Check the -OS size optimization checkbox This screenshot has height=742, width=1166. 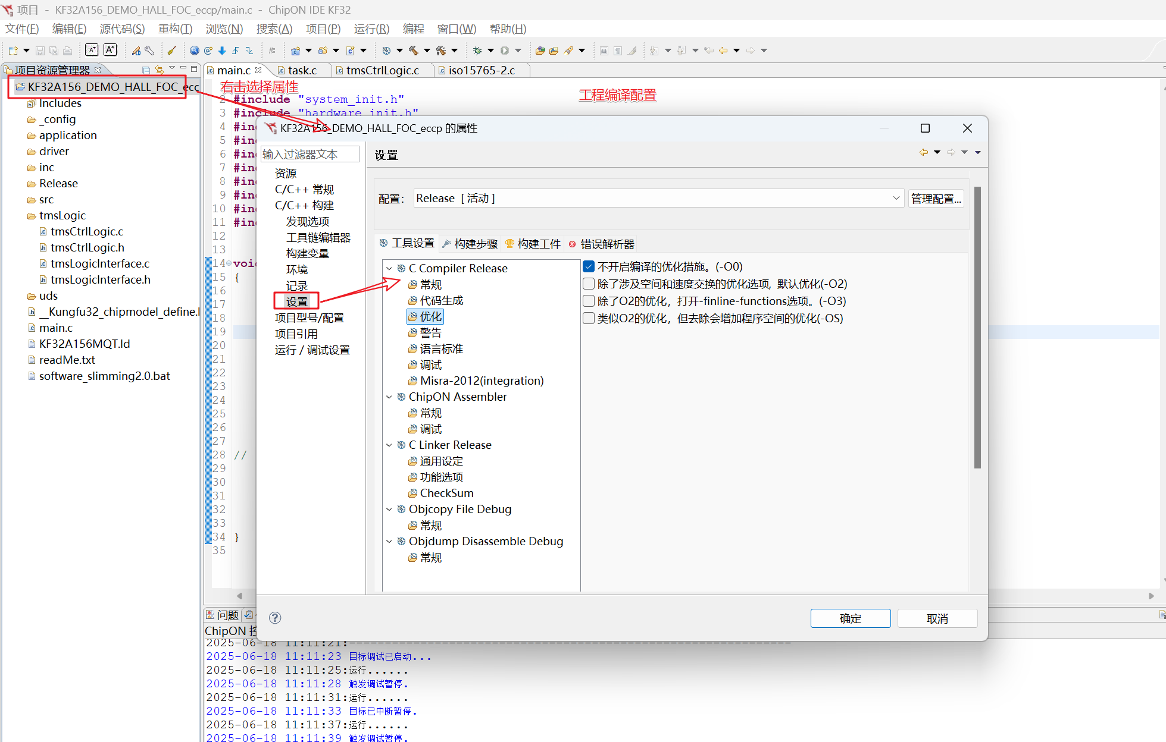[589, 318]
